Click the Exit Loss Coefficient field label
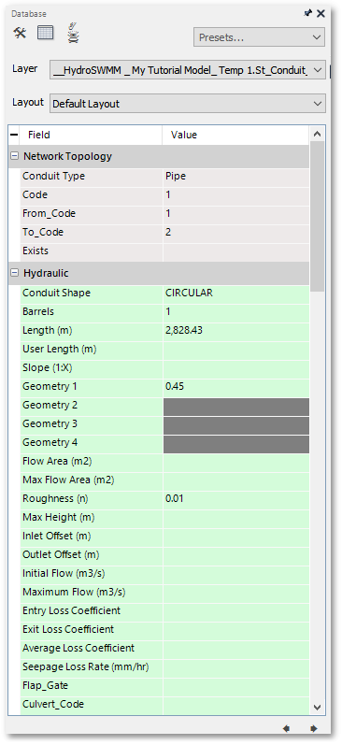 pos(68,629)
